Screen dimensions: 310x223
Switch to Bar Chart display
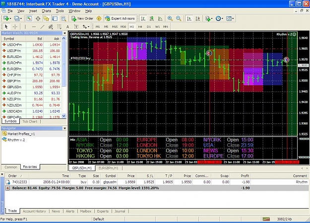pos(143,18)
